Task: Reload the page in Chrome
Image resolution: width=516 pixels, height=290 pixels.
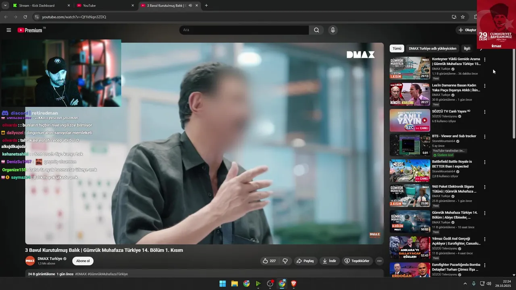Action: (25, 17)
